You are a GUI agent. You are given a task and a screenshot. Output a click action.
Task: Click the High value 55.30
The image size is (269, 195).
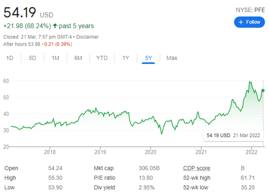(55, 178)
